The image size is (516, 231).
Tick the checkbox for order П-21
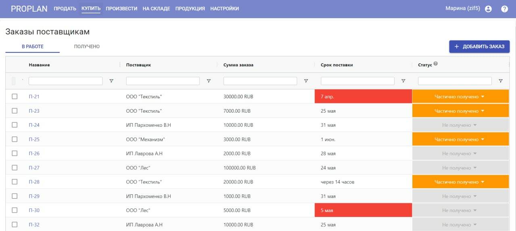(x=15, y=97)
